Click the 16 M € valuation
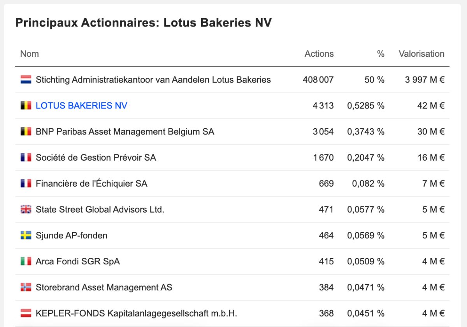Image resolution: width=467 pixels, height=327 pixels. pyautogui.click(x=431, y=157)
